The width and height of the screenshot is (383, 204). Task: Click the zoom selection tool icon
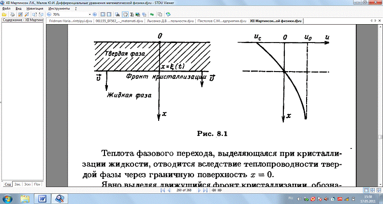(x=144, y=15)
